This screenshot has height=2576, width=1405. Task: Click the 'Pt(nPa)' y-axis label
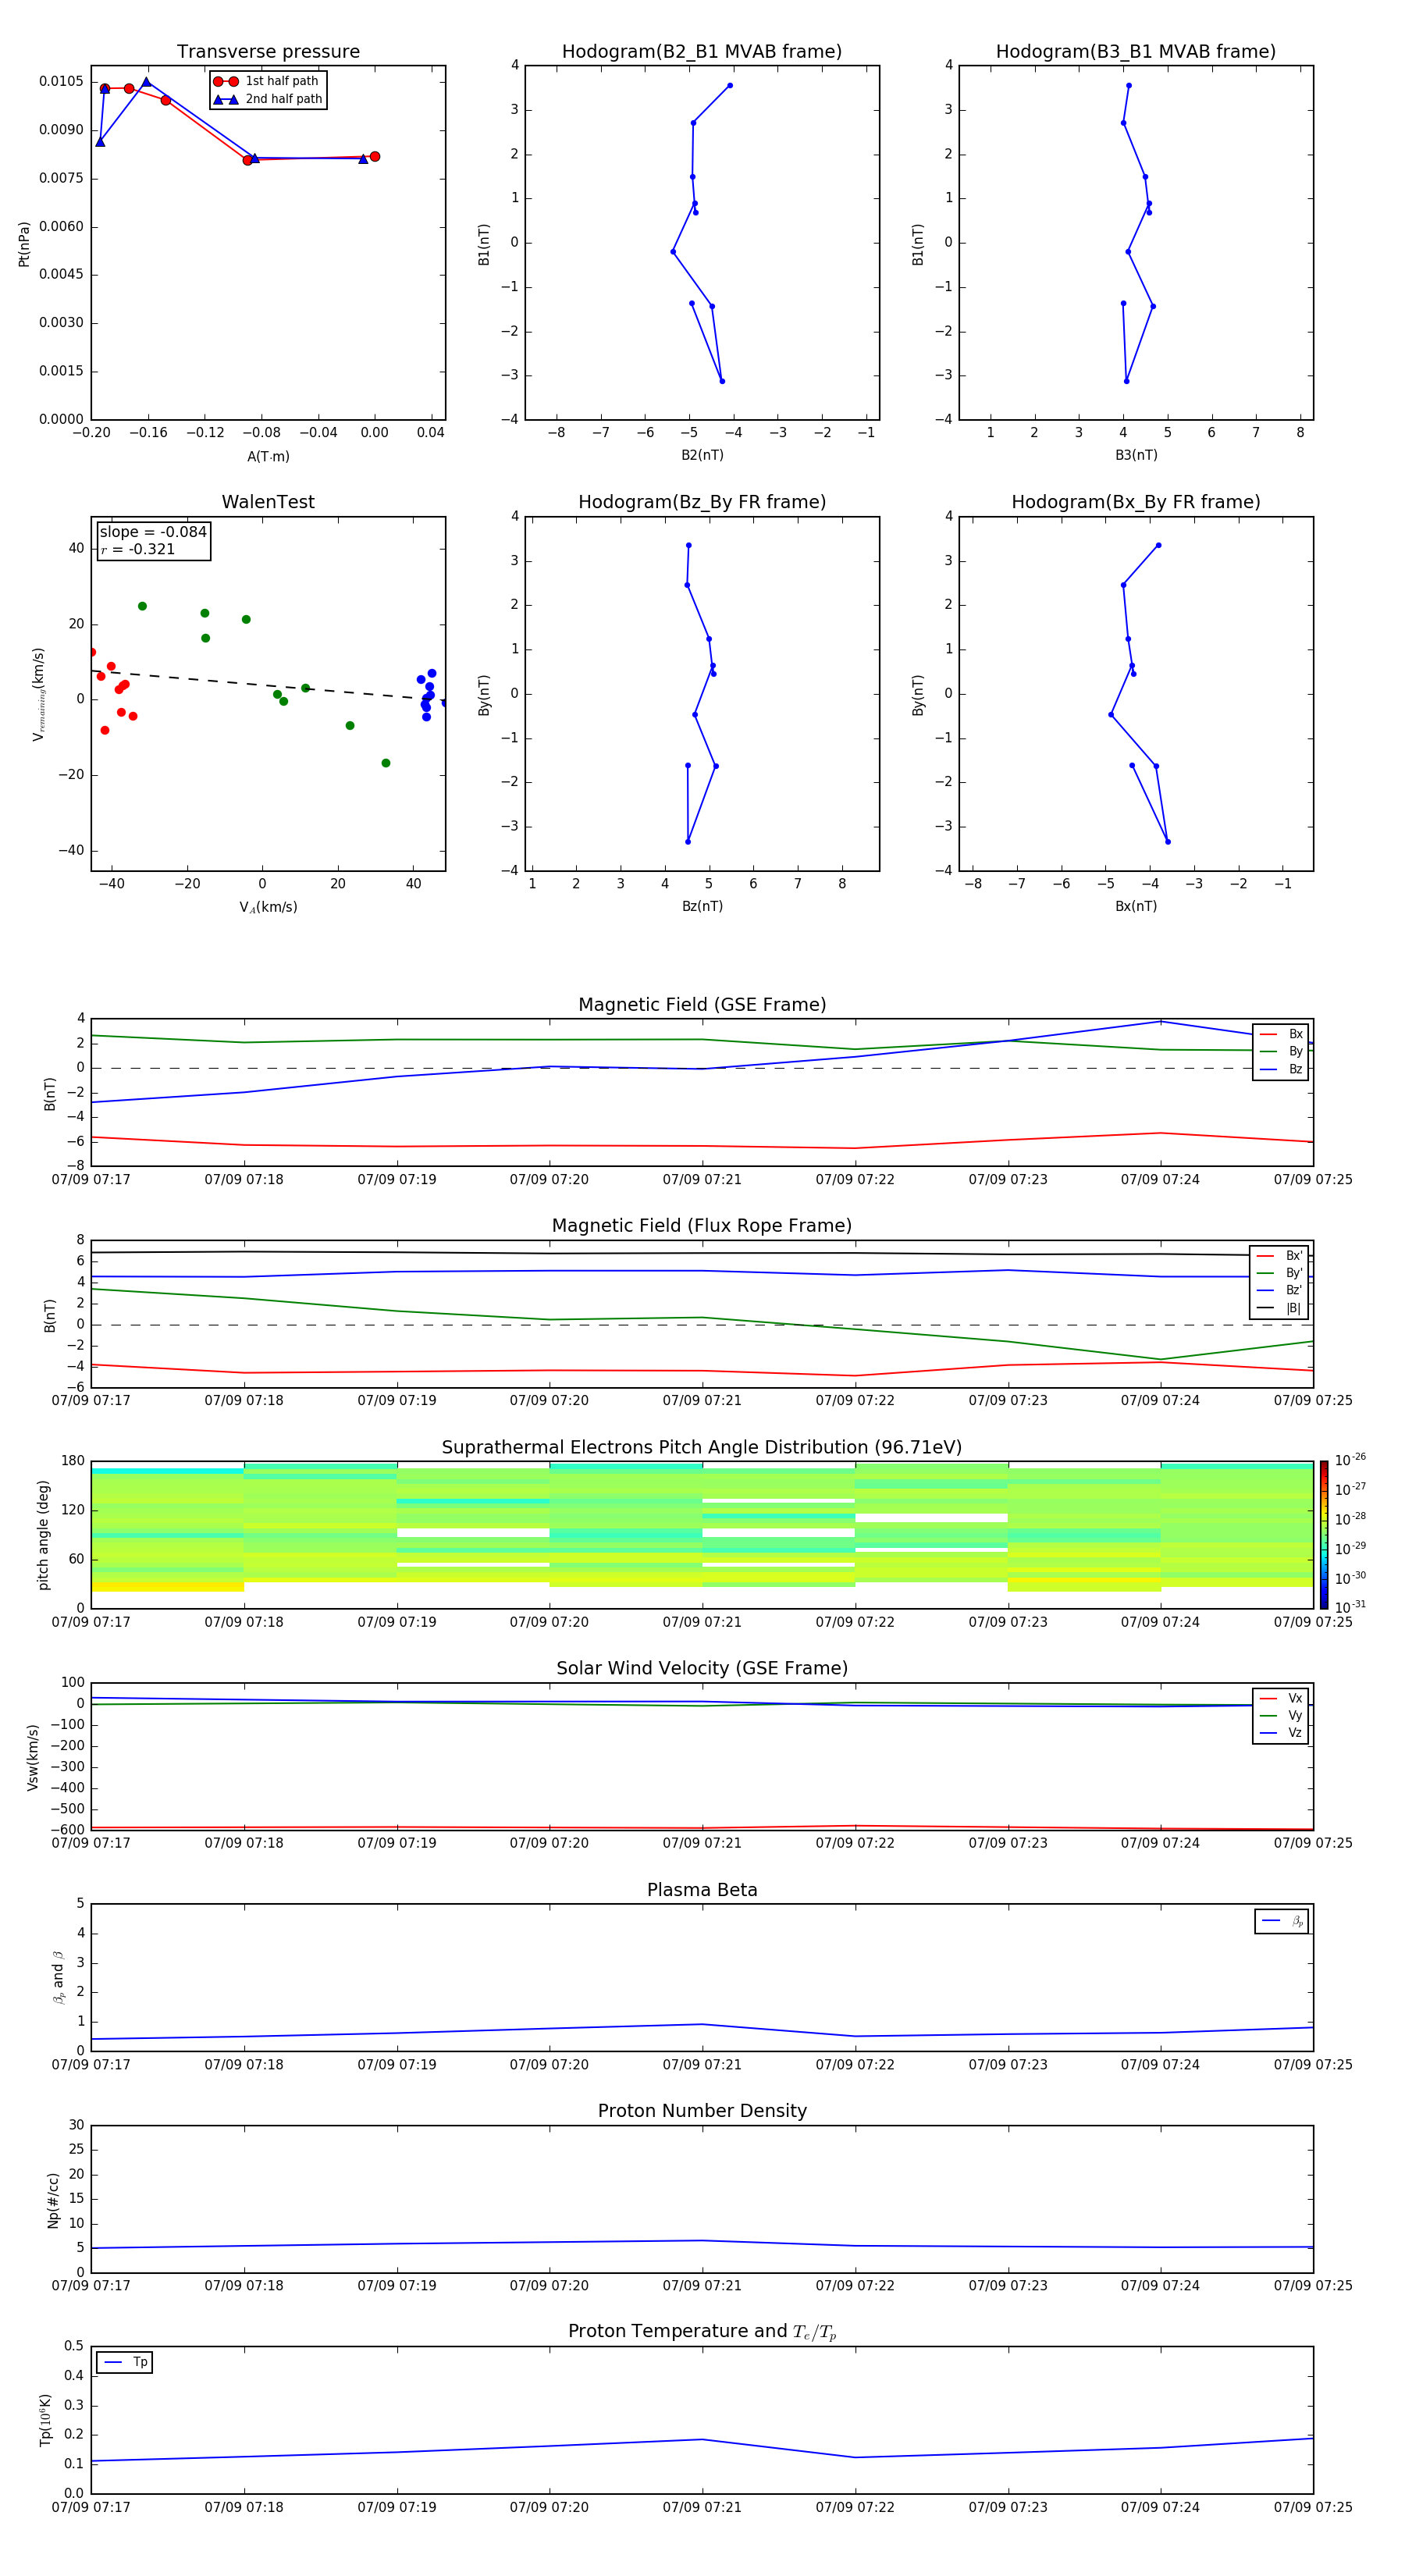pyautogui.click(x=24, y=244)
